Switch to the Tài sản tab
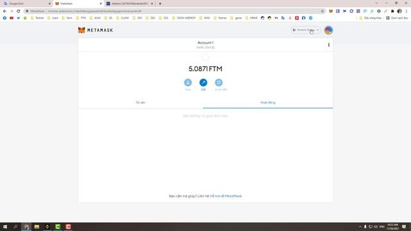411x231 pixels. (x=140, y=103)
